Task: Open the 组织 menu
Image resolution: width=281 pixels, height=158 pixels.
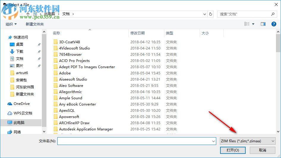Action: click(x=11, y=24)
